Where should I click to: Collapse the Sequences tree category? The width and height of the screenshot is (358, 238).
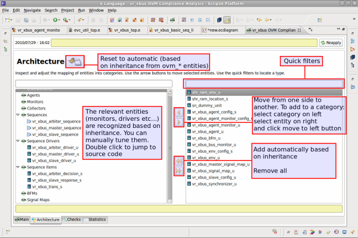(x=18, y=115)
